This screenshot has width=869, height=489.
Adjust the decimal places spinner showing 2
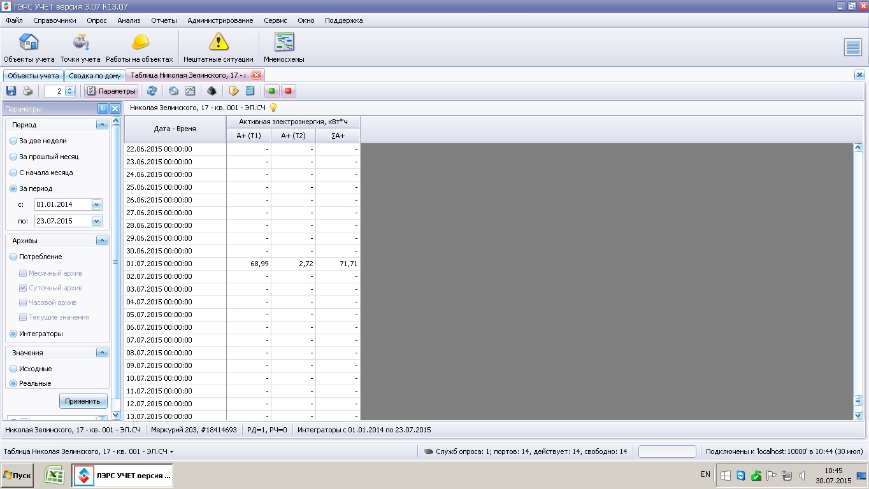coord(69,91)
